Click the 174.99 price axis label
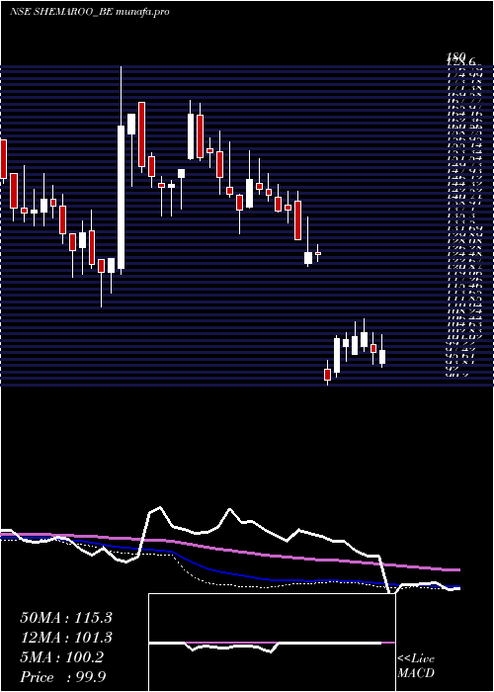Image resolution: width=494 pixels, height=692 pixels. tap(463, 75)
